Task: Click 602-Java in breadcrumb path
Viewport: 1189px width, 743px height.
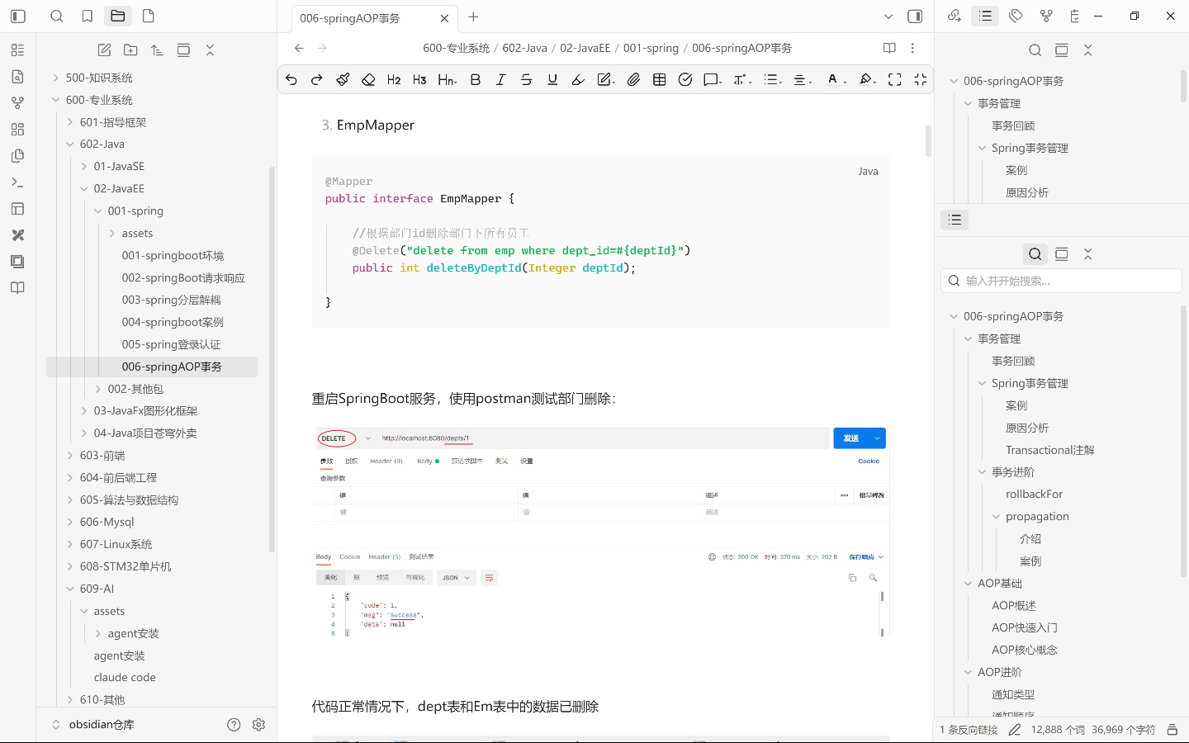Action: (525, 48)
